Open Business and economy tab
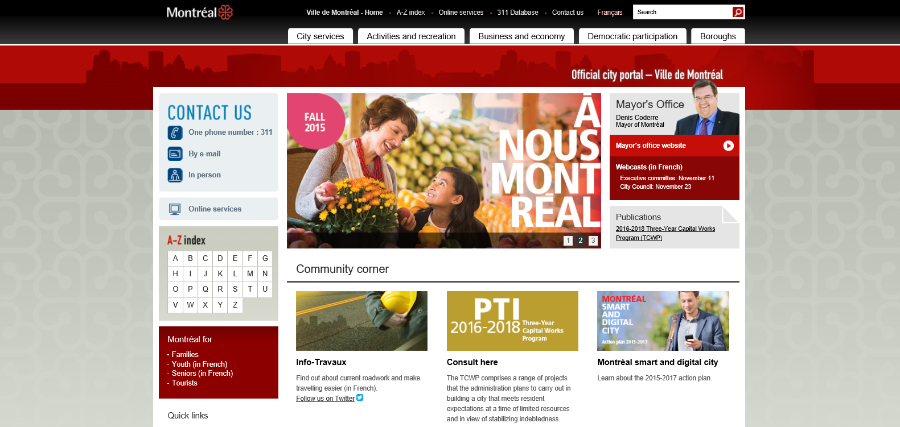Image resolution: width=900 pixels, height=427 pixels. point(521,36)
